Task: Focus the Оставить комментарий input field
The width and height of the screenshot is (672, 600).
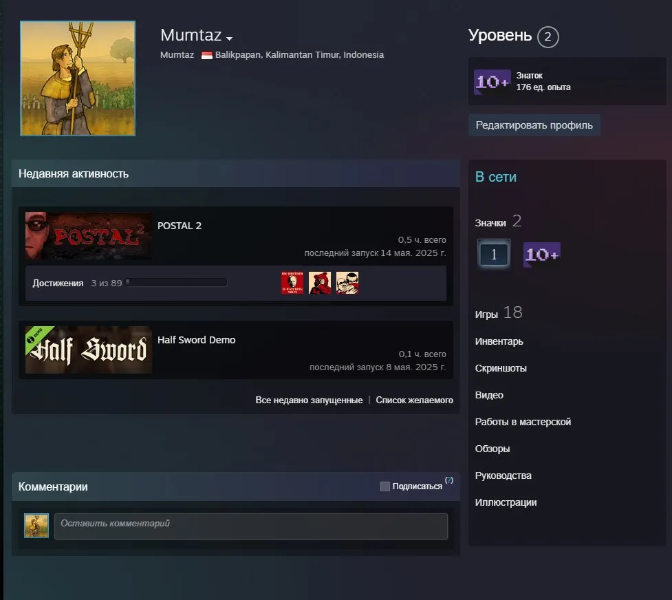Action: pyautogui.click(x=251, y=526)
